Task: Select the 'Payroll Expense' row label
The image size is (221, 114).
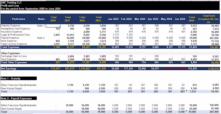Action: pos(10,38)
